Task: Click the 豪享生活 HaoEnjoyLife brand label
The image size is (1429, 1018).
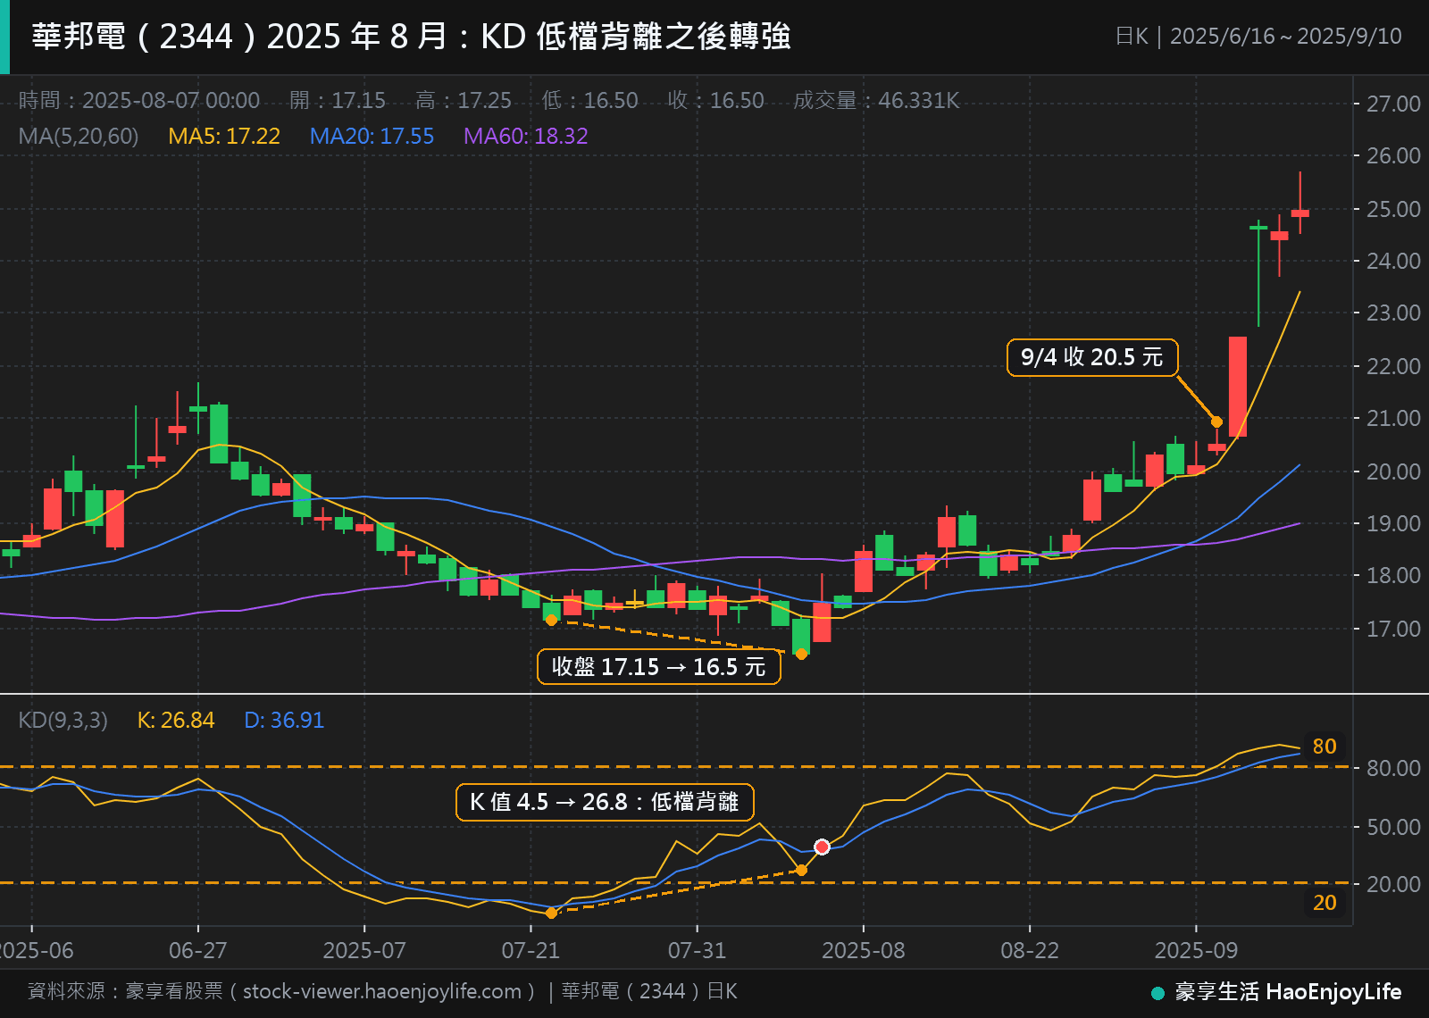Action: (x=1288, y=991)
